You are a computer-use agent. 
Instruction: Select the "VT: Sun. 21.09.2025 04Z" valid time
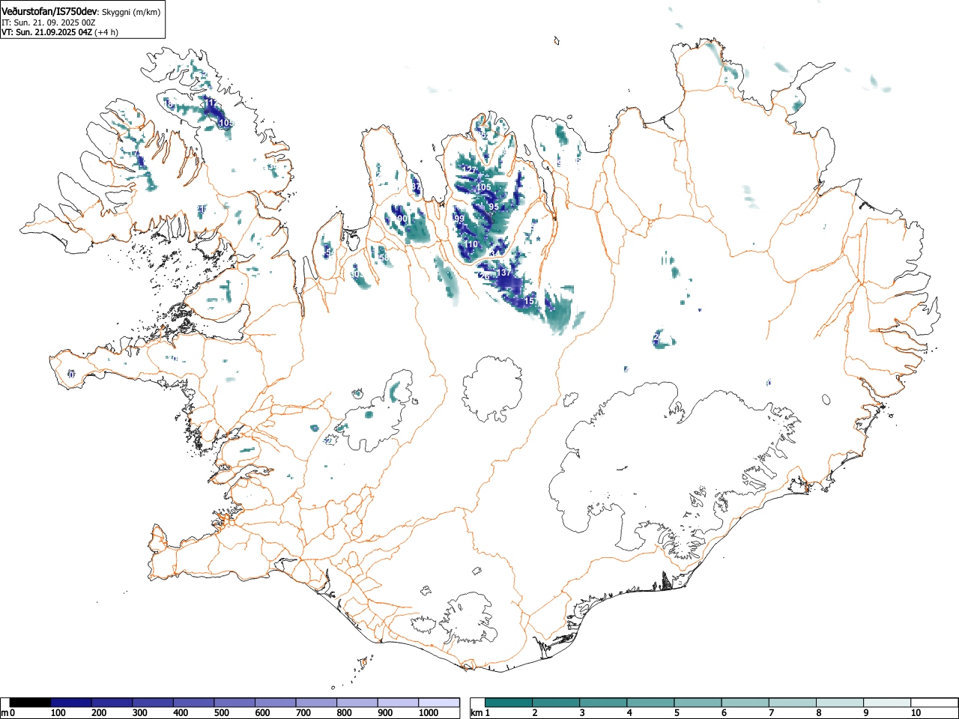point(46,32)
